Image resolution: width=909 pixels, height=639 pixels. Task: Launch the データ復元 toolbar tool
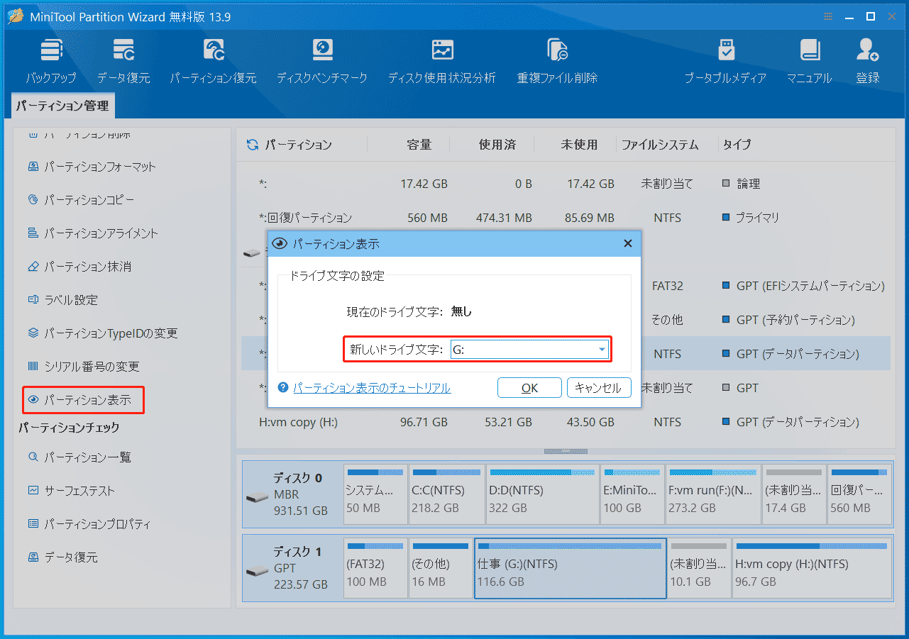[x=123, y=61]
